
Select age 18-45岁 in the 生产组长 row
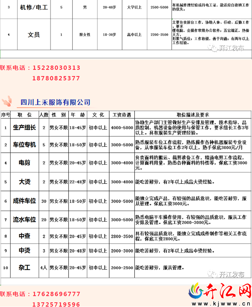coord(78,128)
